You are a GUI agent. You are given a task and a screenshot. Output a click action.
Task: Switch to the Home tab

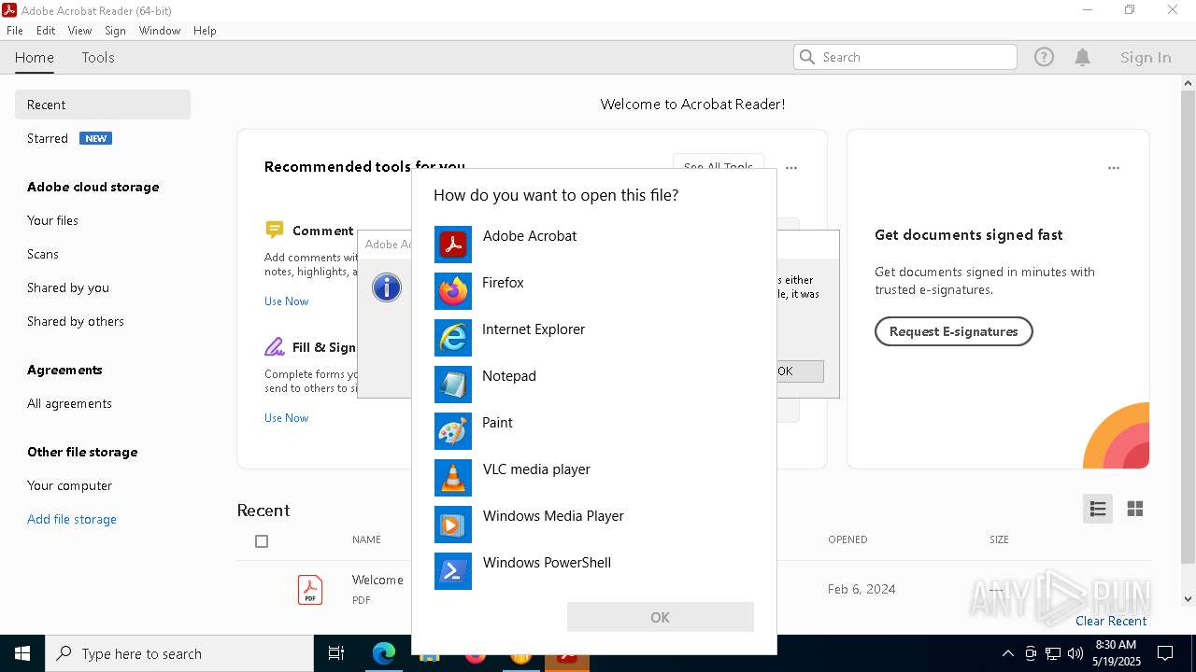pos(35,57)
